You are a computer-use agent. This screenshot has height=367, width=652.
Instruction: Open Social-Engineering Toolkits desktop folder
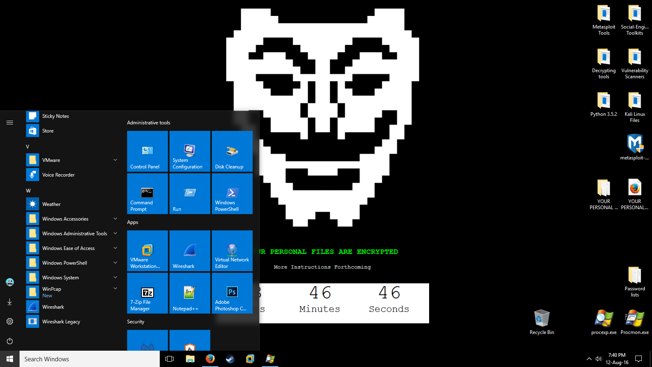[635, 20]
